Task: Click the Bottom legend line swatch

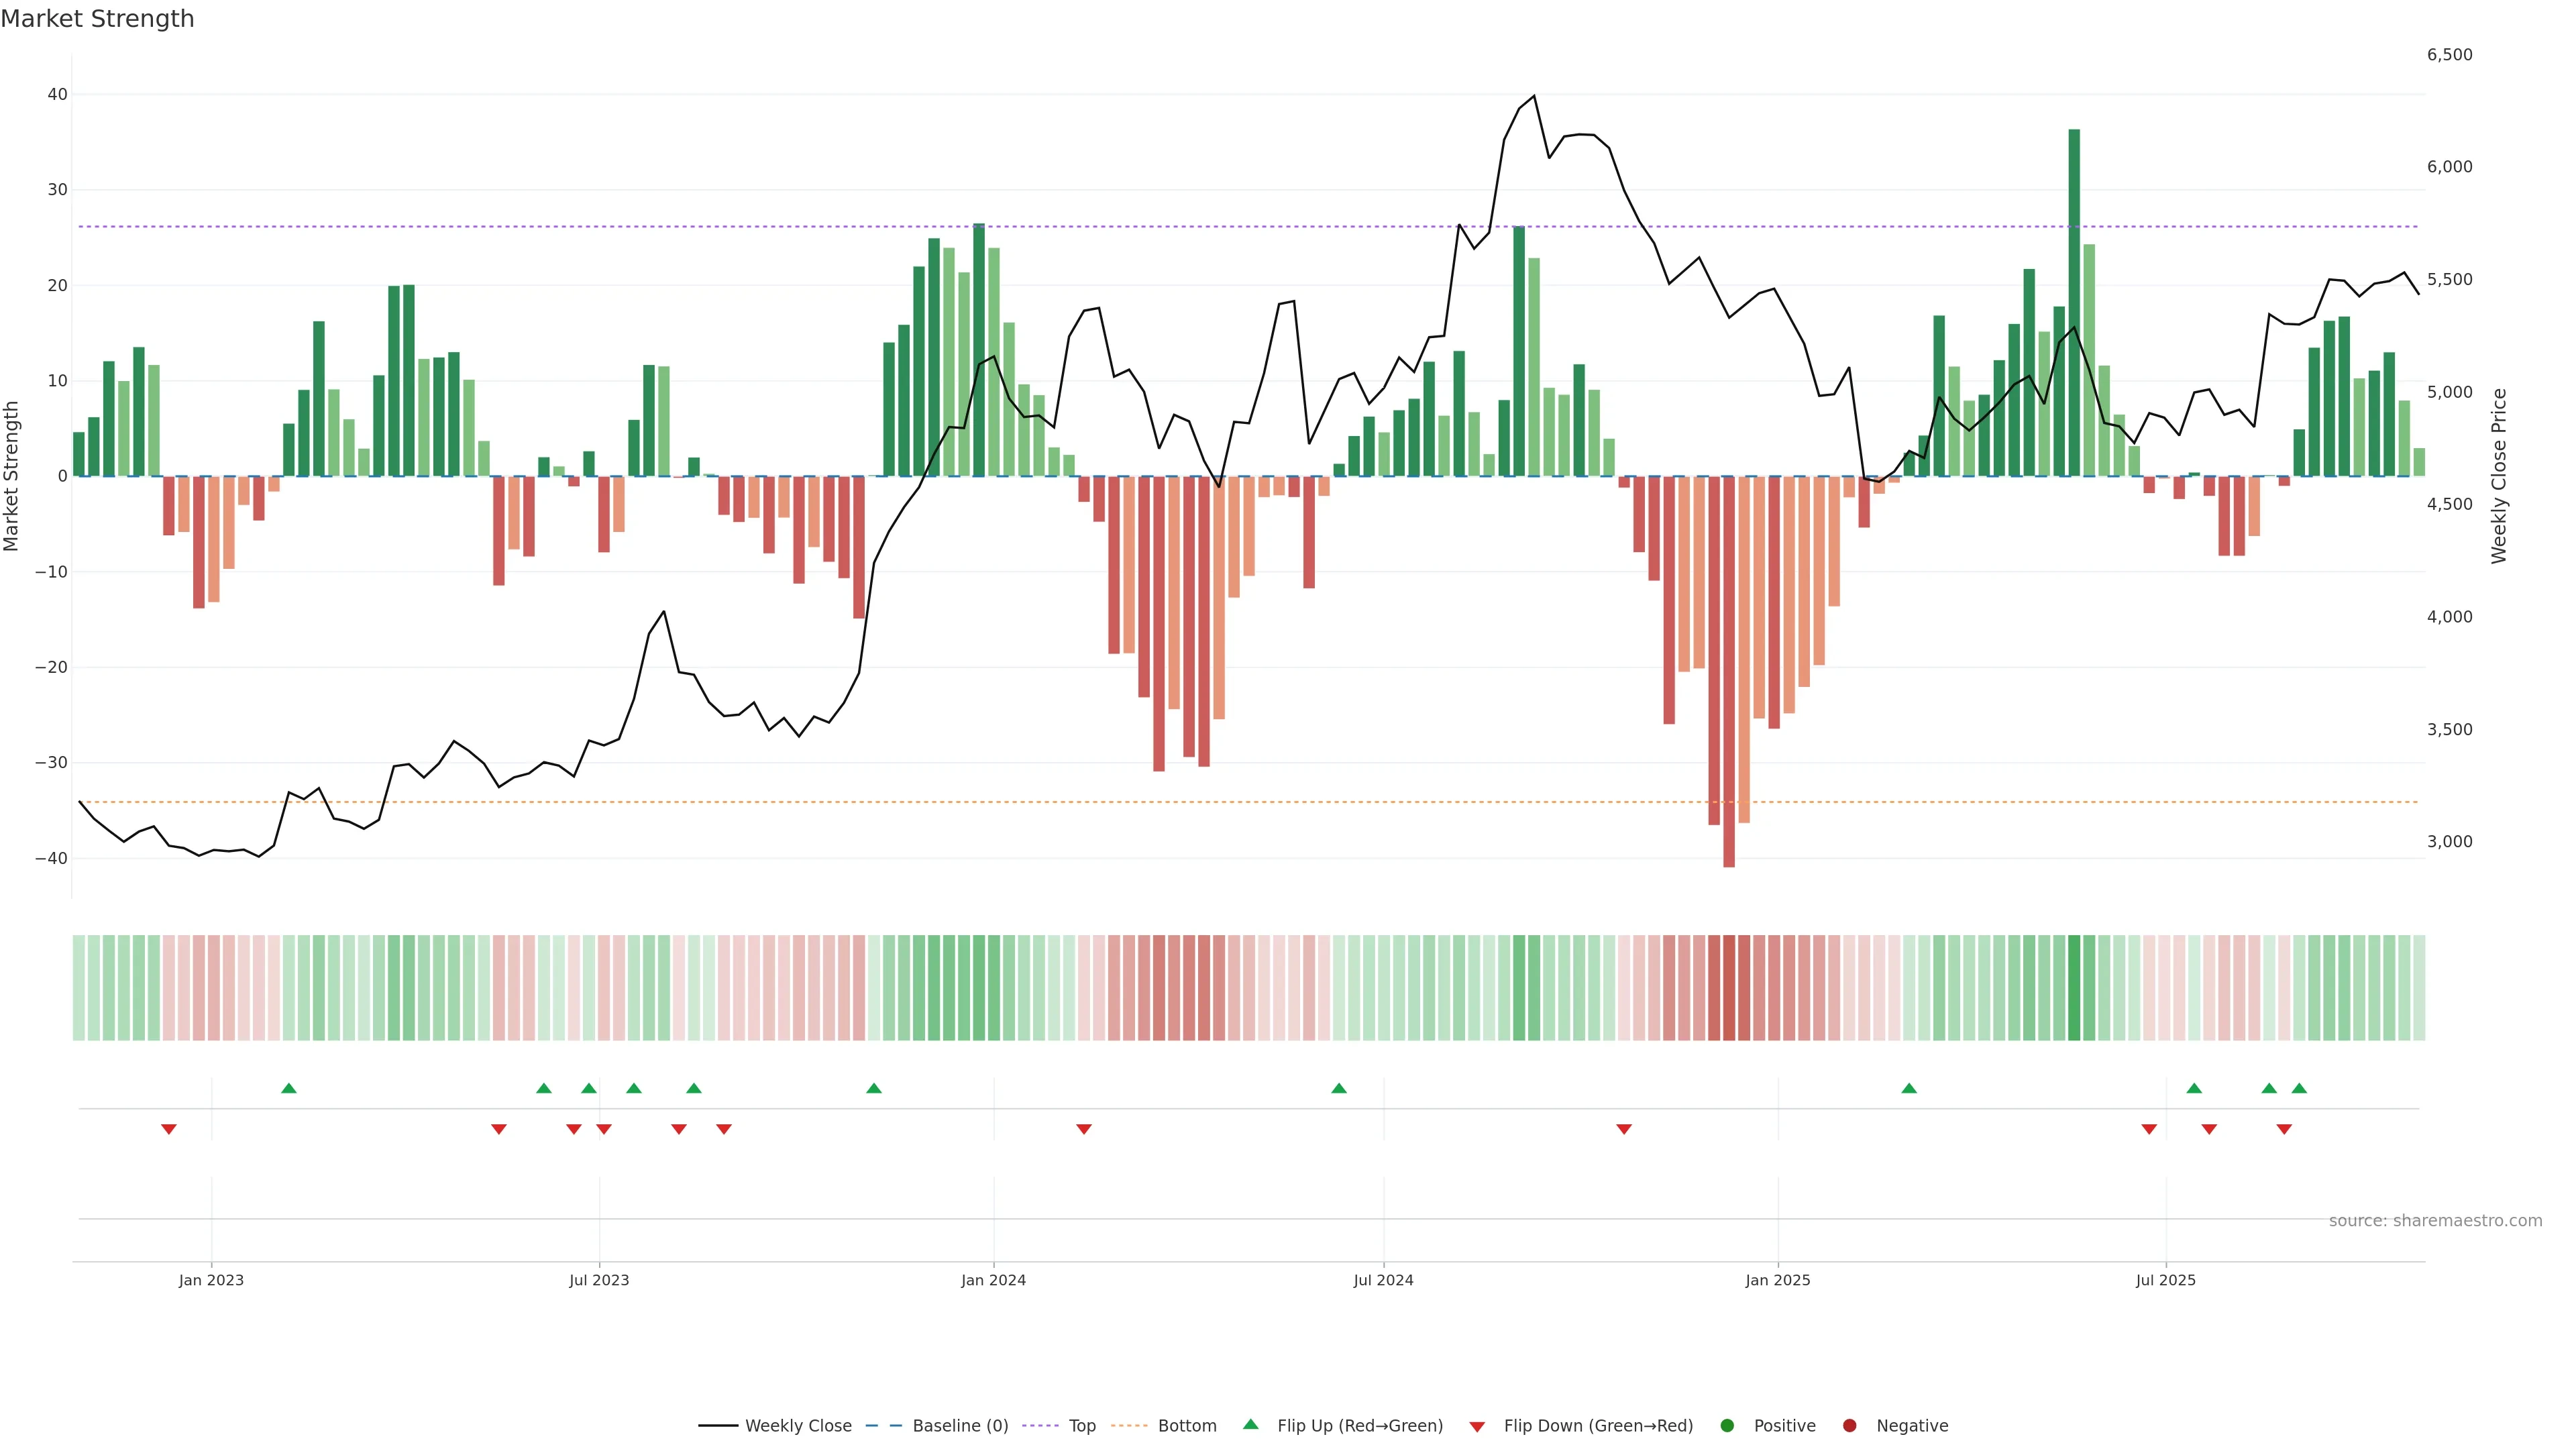Action: (x=1129, y=1426)
